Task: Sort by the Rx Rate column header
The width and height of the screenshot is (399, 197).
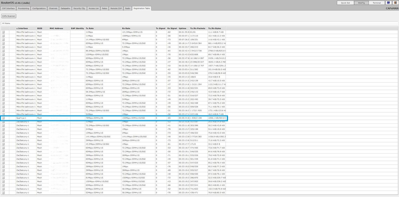Action: tap(138, 28)
